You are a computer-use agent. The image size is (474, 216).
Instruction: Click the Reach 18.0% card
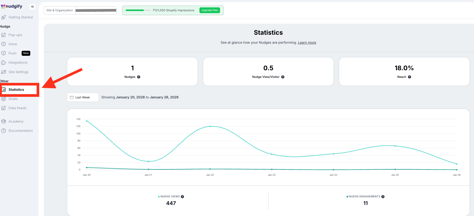pyautogui.click(x=404, y=72)
